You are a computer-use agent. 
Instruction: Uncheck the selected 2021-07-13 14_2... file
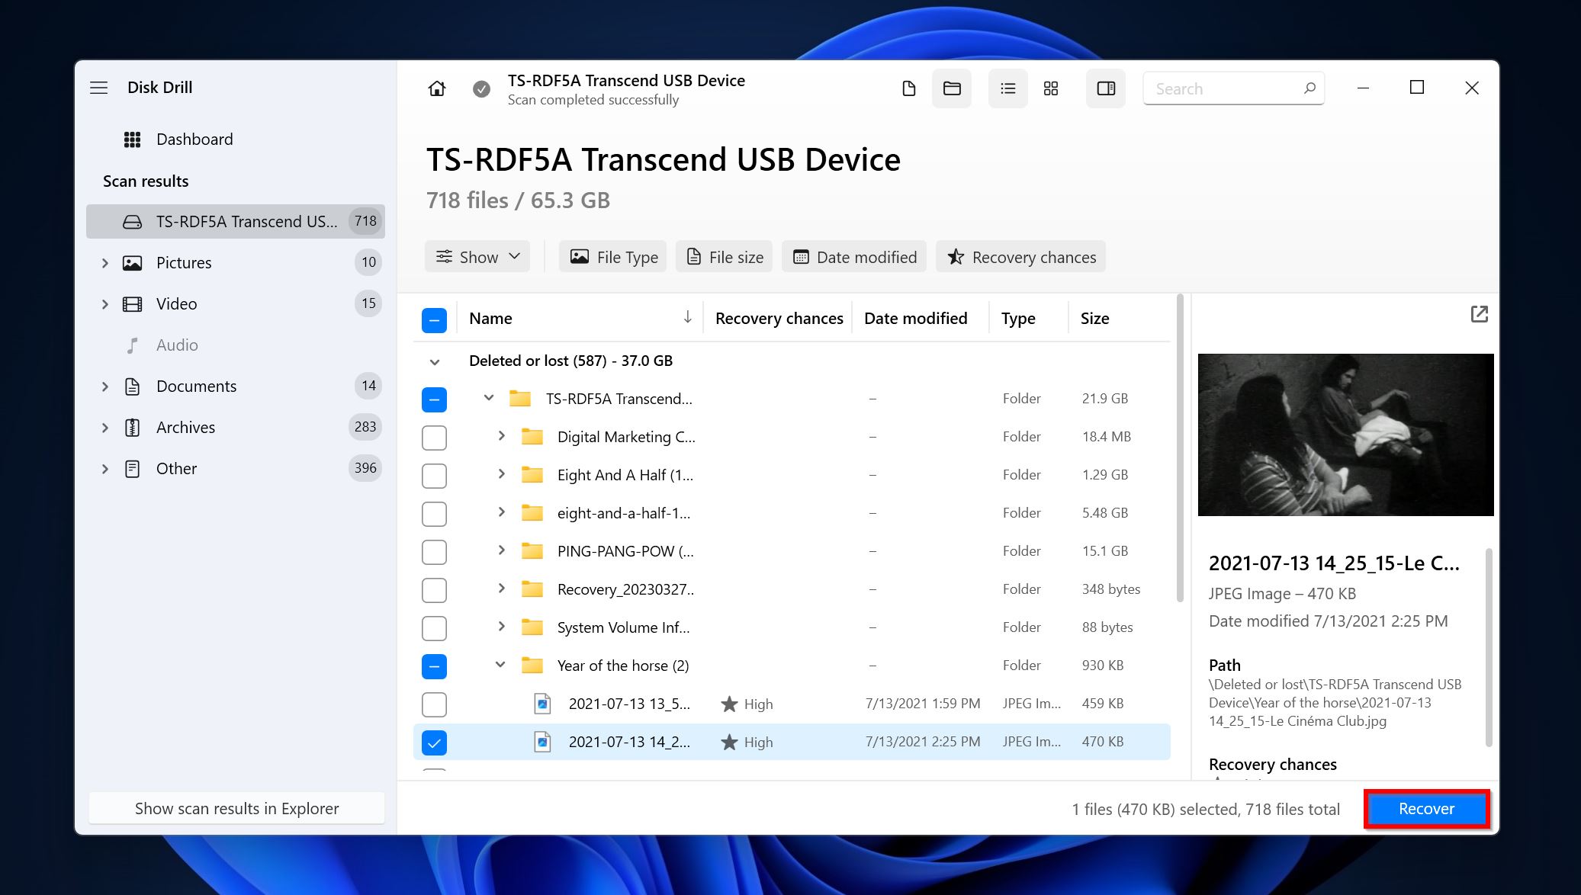pos(433,742)
